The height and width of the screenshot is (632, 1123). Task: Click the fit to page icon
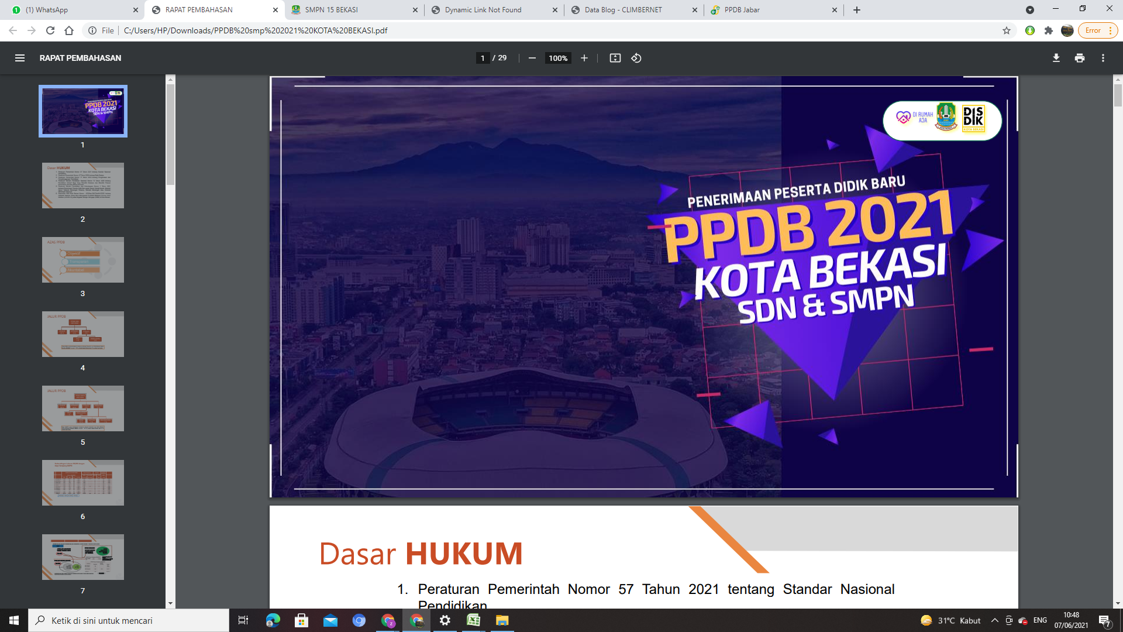615,58
